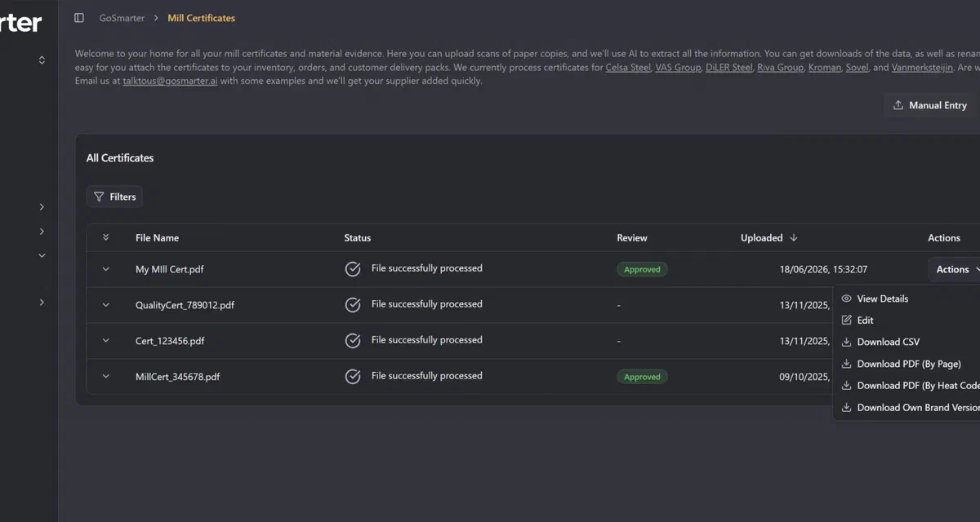Click the pencil icon beside Edit
980x522 pixels.
click(x=846, y=321)
